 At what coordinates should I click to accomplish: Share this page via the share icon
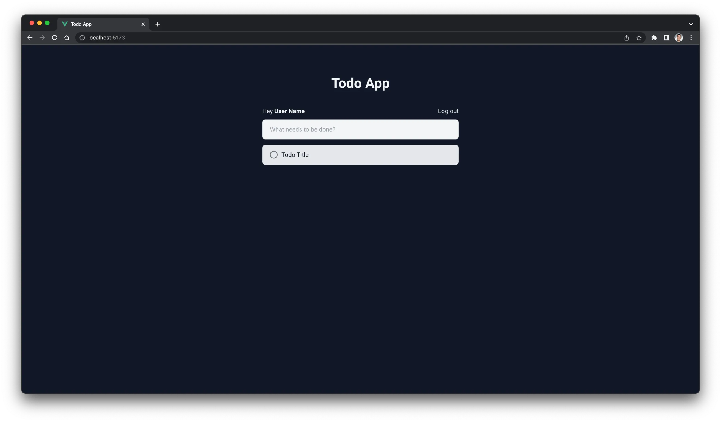point(626,38)
